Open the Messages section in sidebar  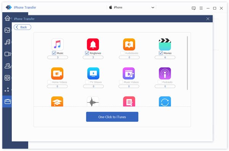pyautogui.click(x=7, y=78)
